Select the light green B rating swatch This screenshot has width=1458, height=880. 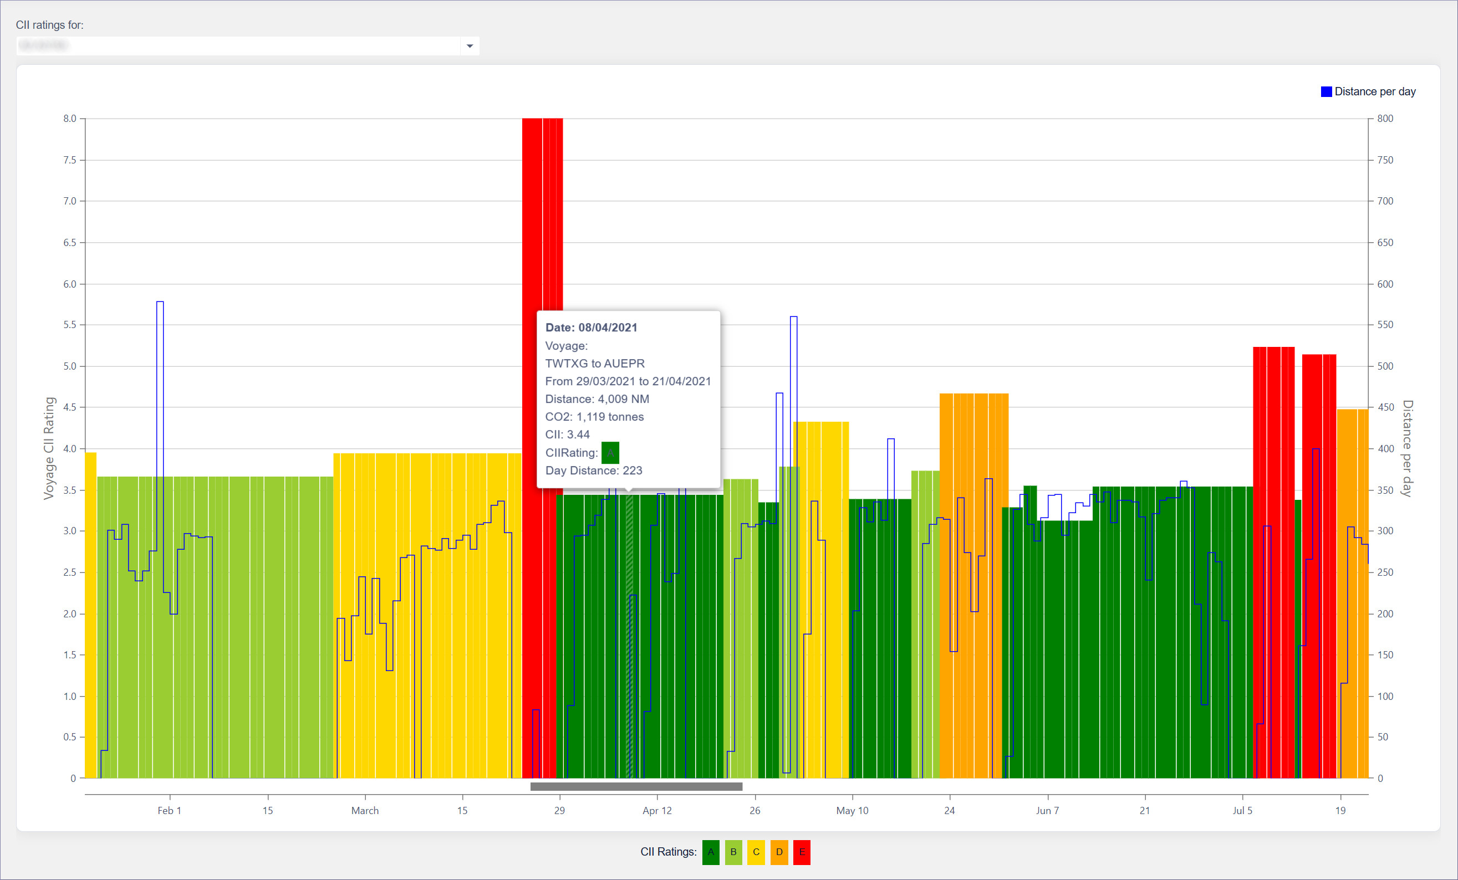point(733,852)
